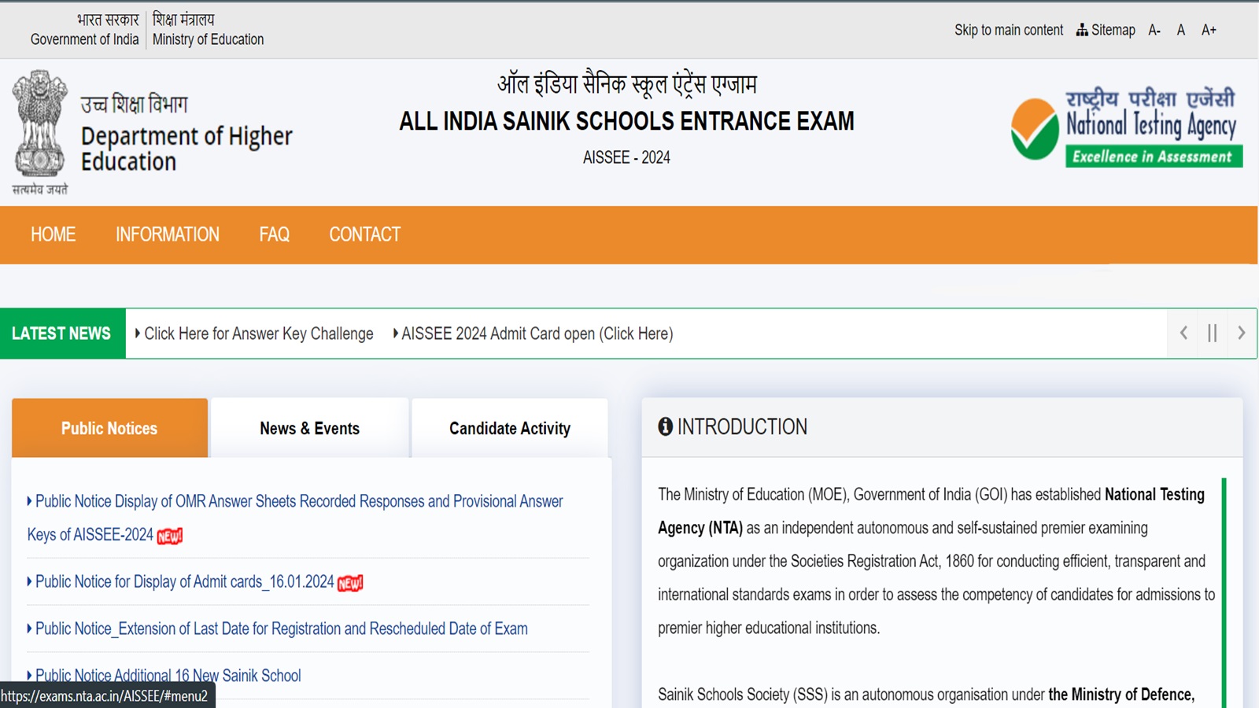Click the green introduction panel scrollbar
This screenshot has width=1259, height=708.
point(1224,592)
